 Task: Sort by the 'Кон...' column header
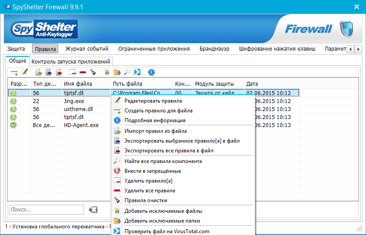[x=182, y=84]
